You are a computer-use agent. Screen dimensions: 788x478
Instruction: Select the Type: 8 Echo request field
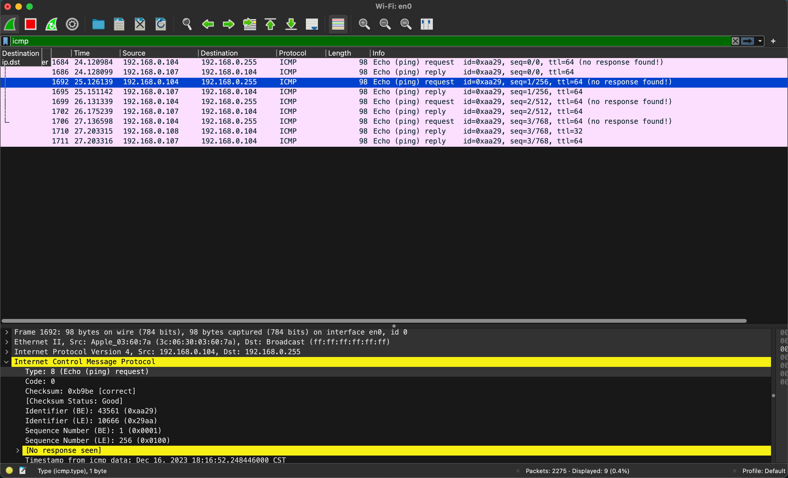386,372
